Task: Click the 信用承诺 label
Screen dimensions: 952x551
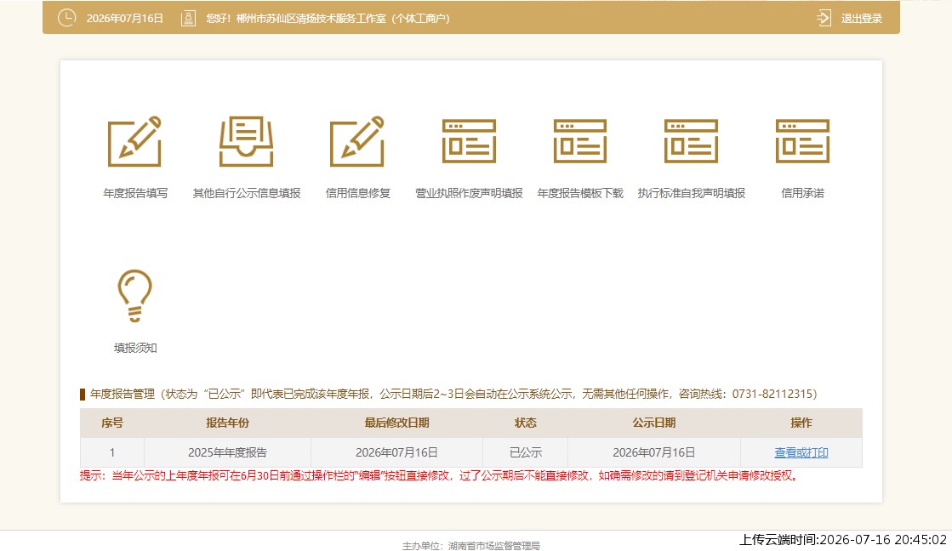Action: click(802, 193)
